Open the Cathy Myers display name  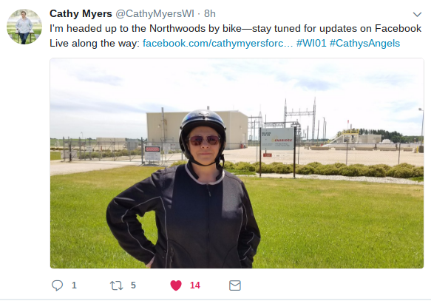(81, 13)
